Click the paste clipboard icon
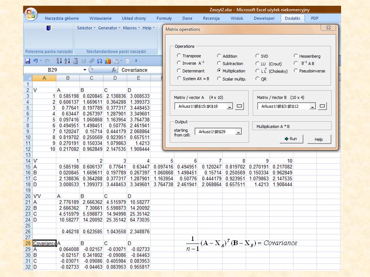 (116, 61)
